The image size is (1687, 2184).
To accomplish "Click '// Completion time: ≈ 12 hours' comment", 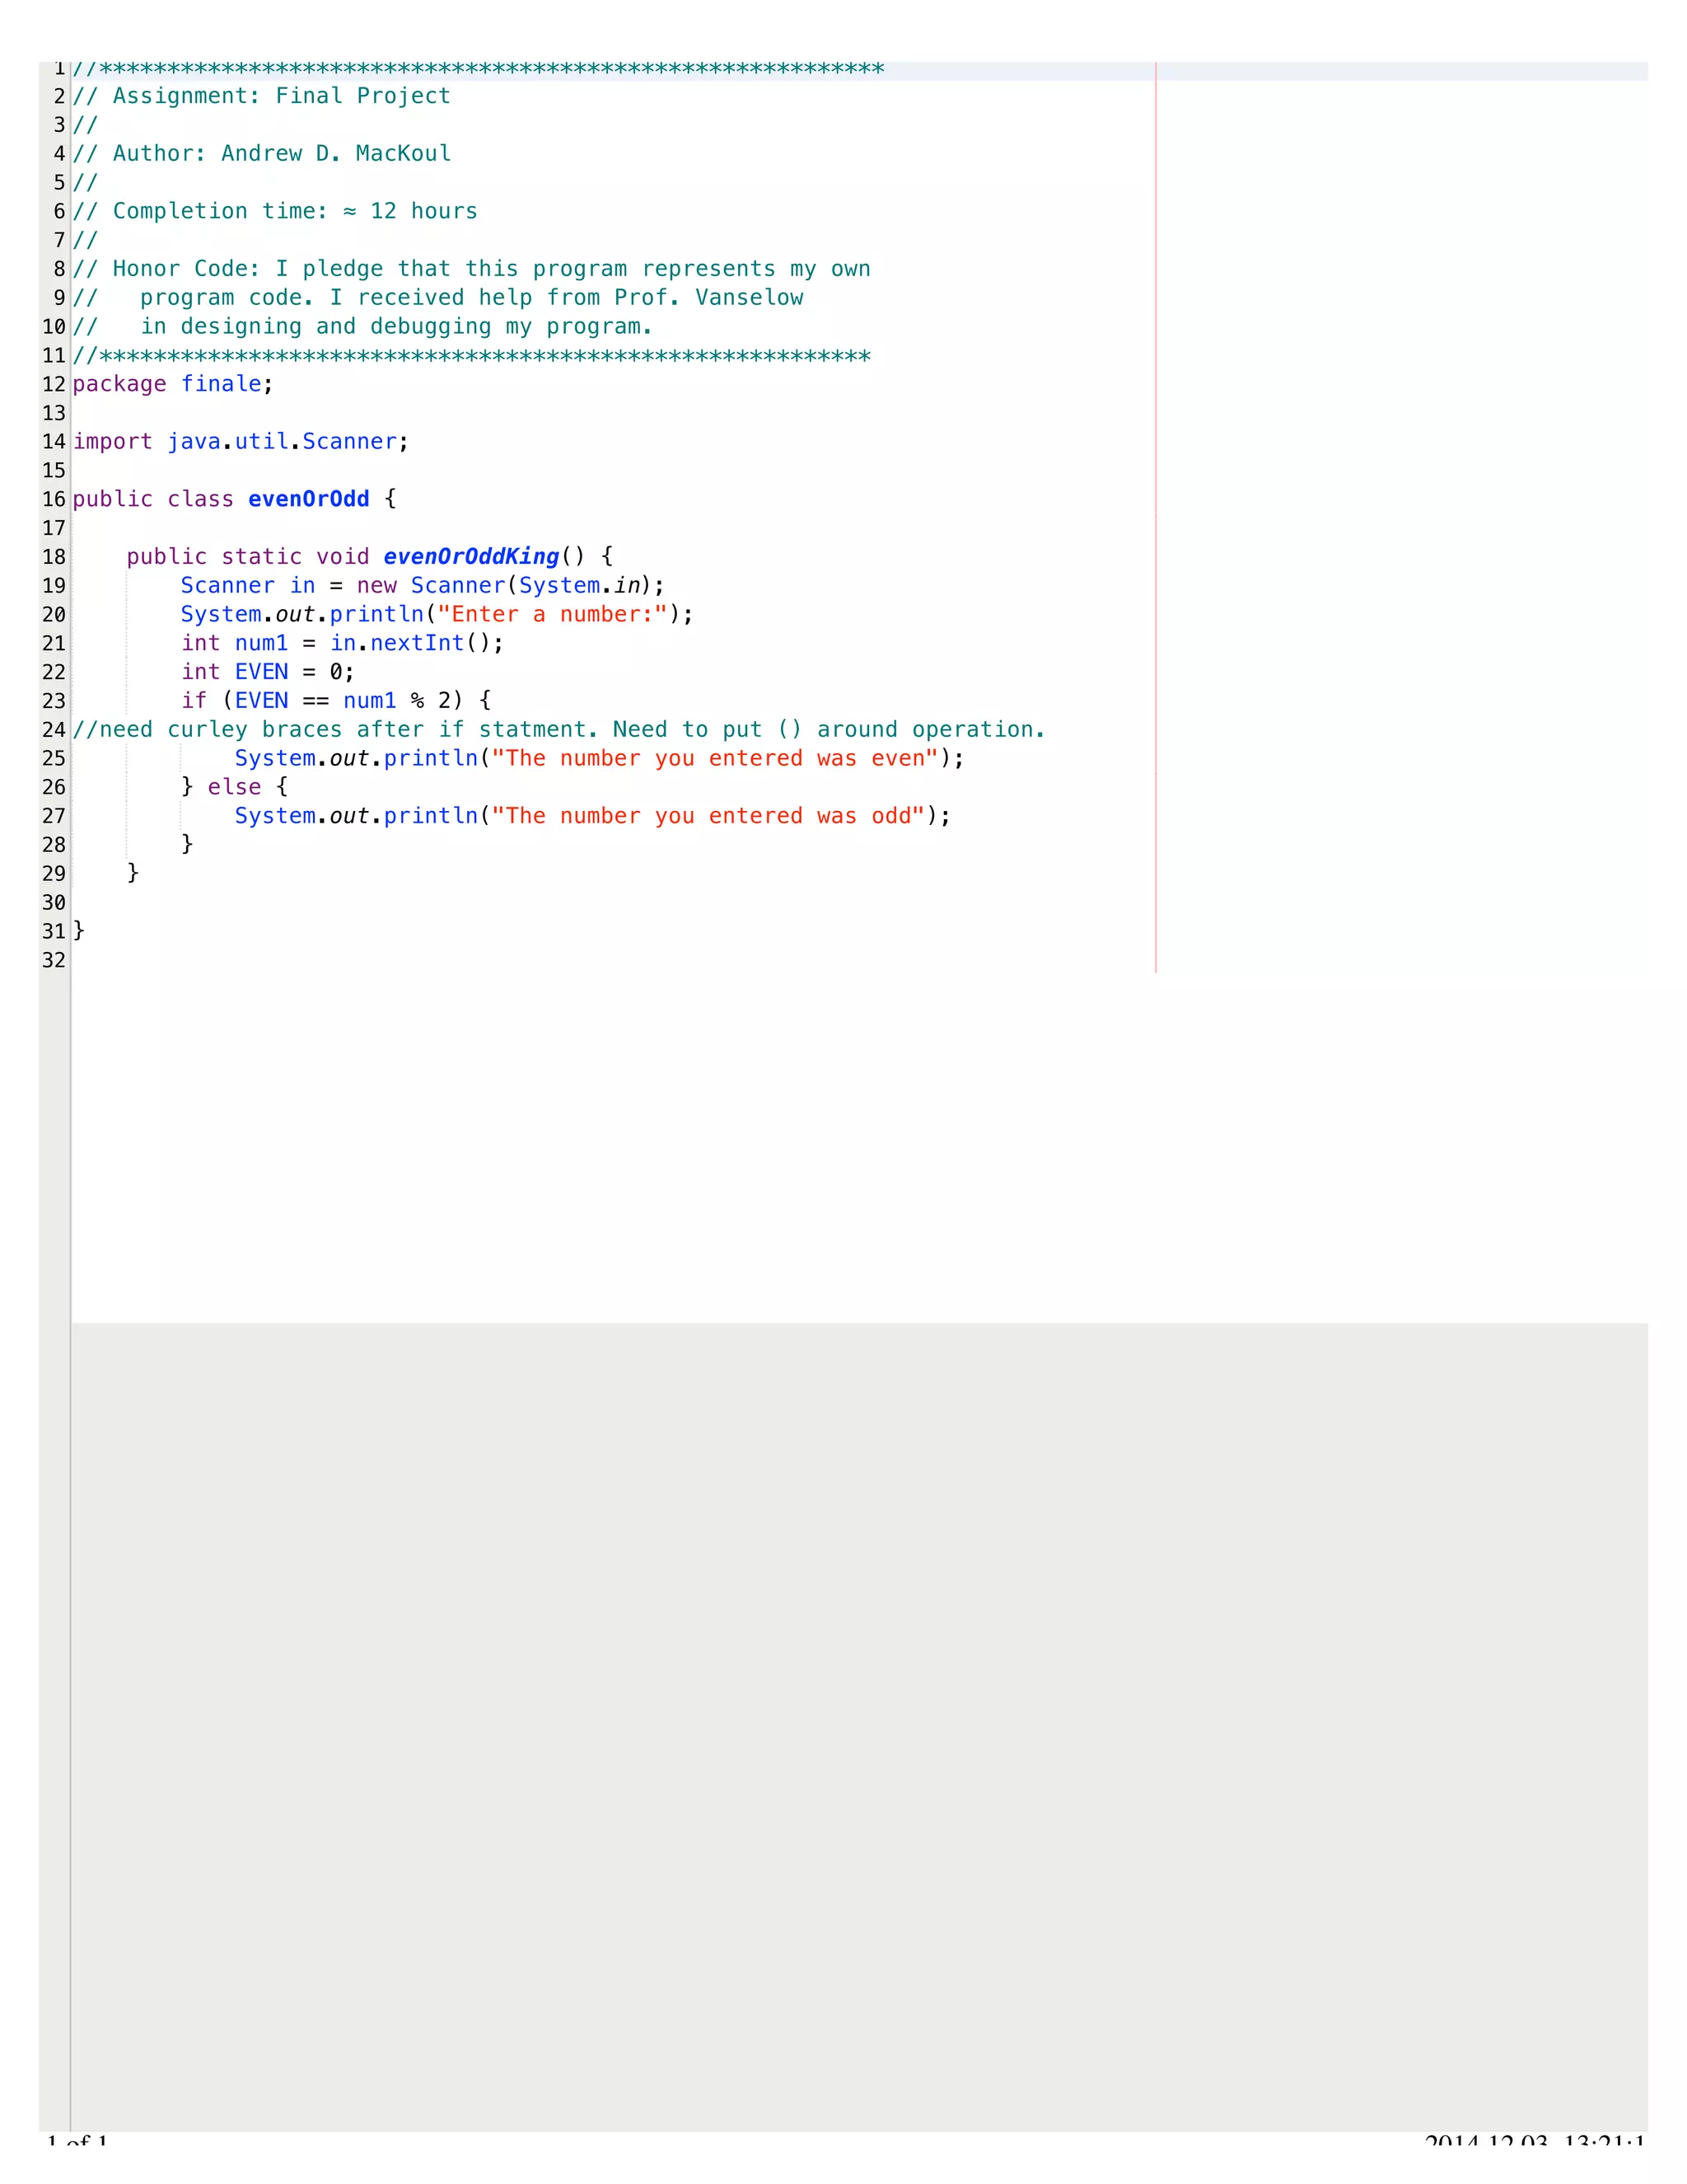I will click(275, 211).
